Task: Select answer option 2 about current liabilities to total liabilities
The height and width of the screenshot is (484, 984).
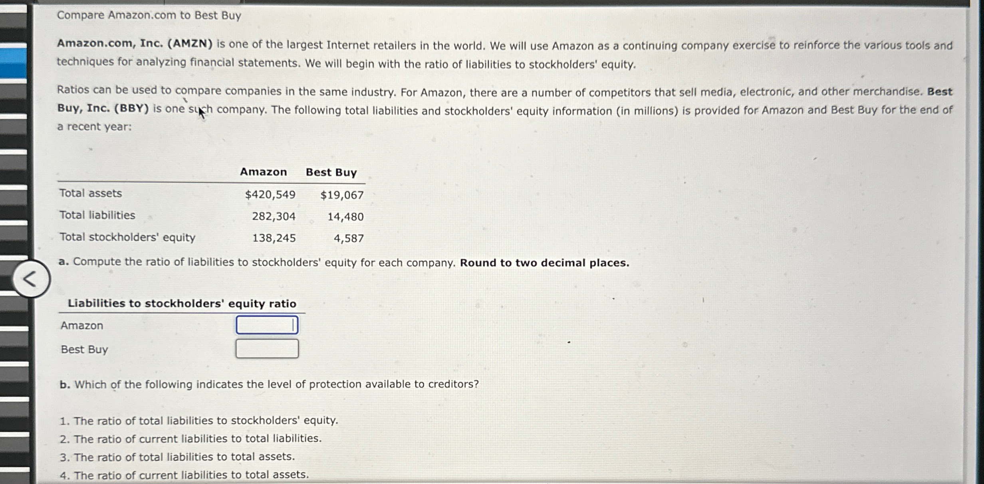Action: (190, 439)
